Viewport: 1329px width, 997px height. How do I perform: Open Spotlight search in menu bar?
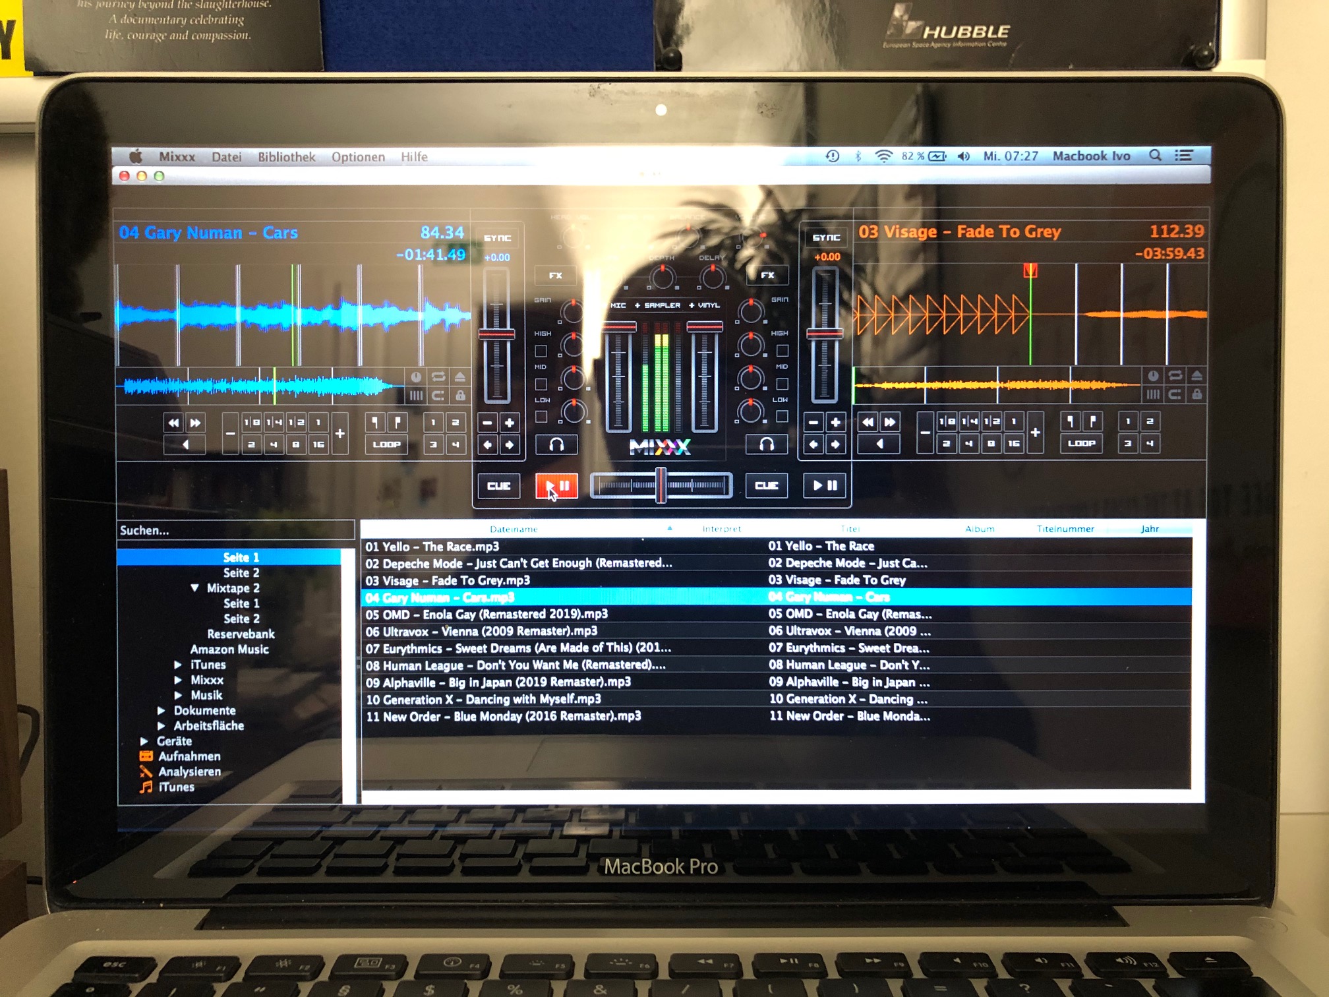[x=1155, y=156]
